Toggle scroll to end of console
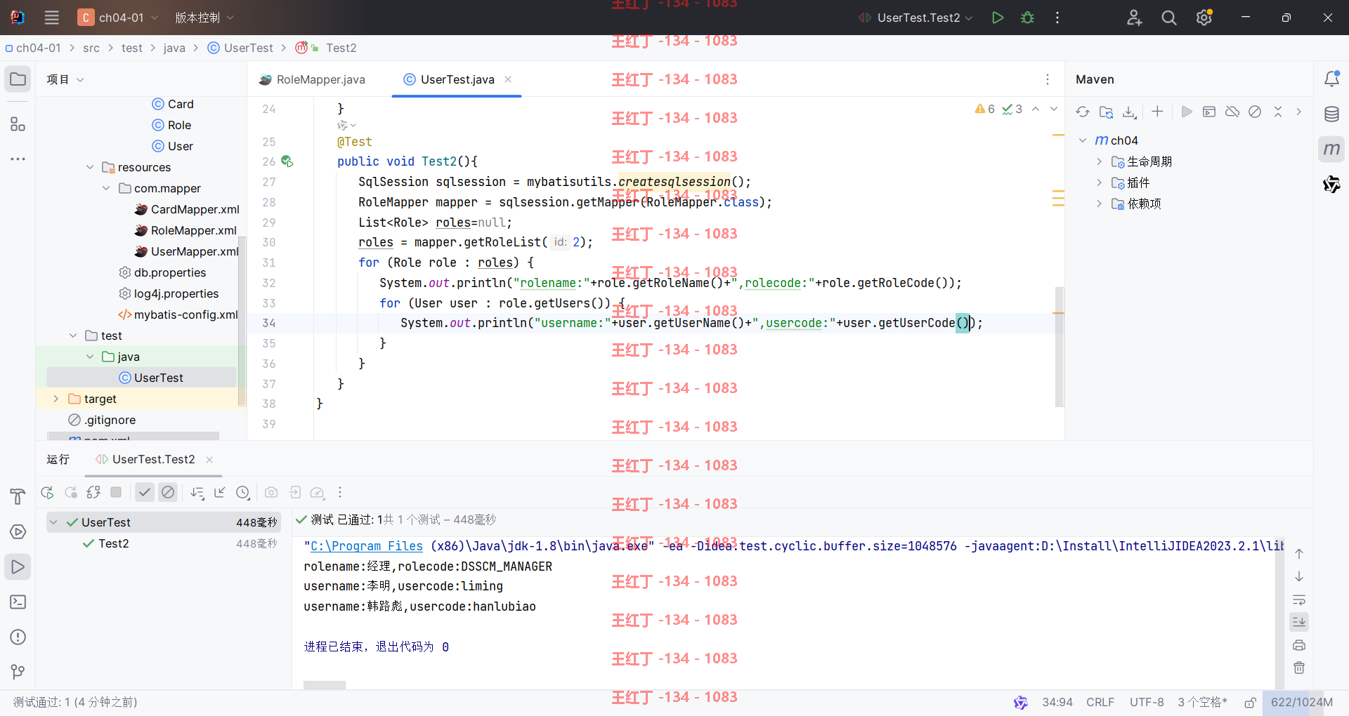 [1299, 622]
